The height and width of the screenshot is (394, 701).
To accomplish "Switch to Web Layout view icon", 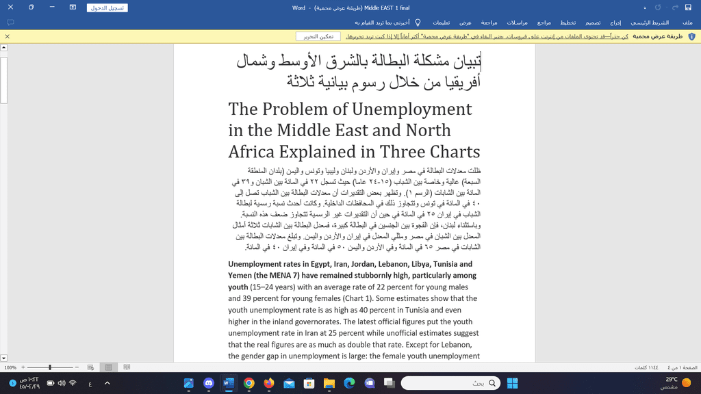I will 91,367.
